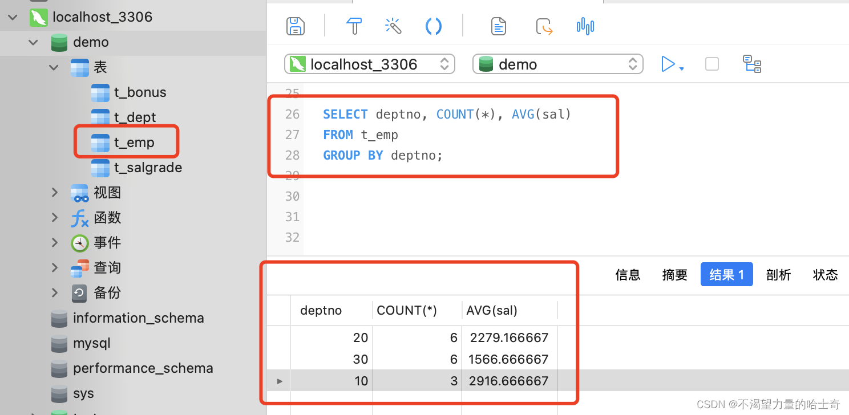
Task: Click the chart bars icon
Action: pyautogui.click(x=585, y=26)
